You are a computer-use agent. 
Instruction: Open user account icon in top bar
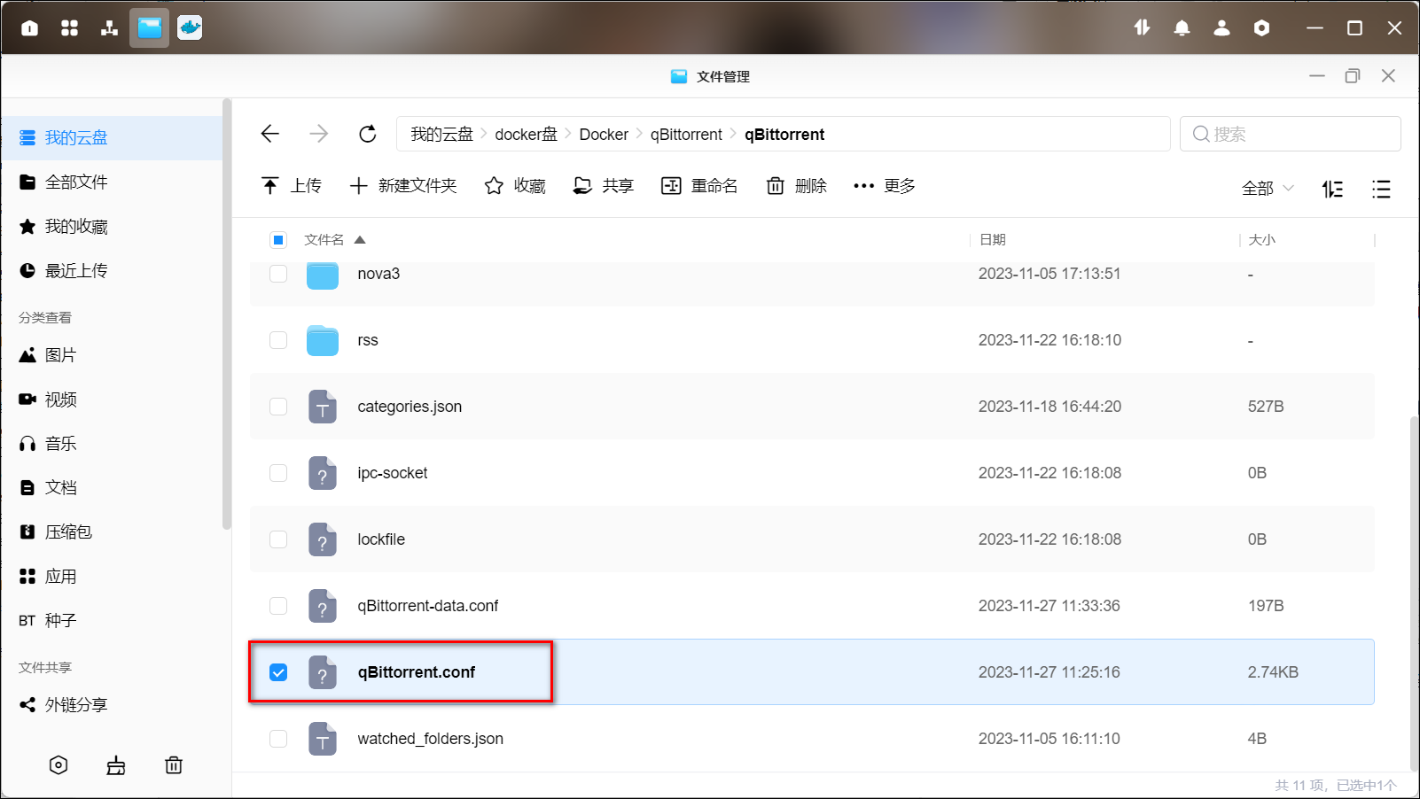(1221, 28)
